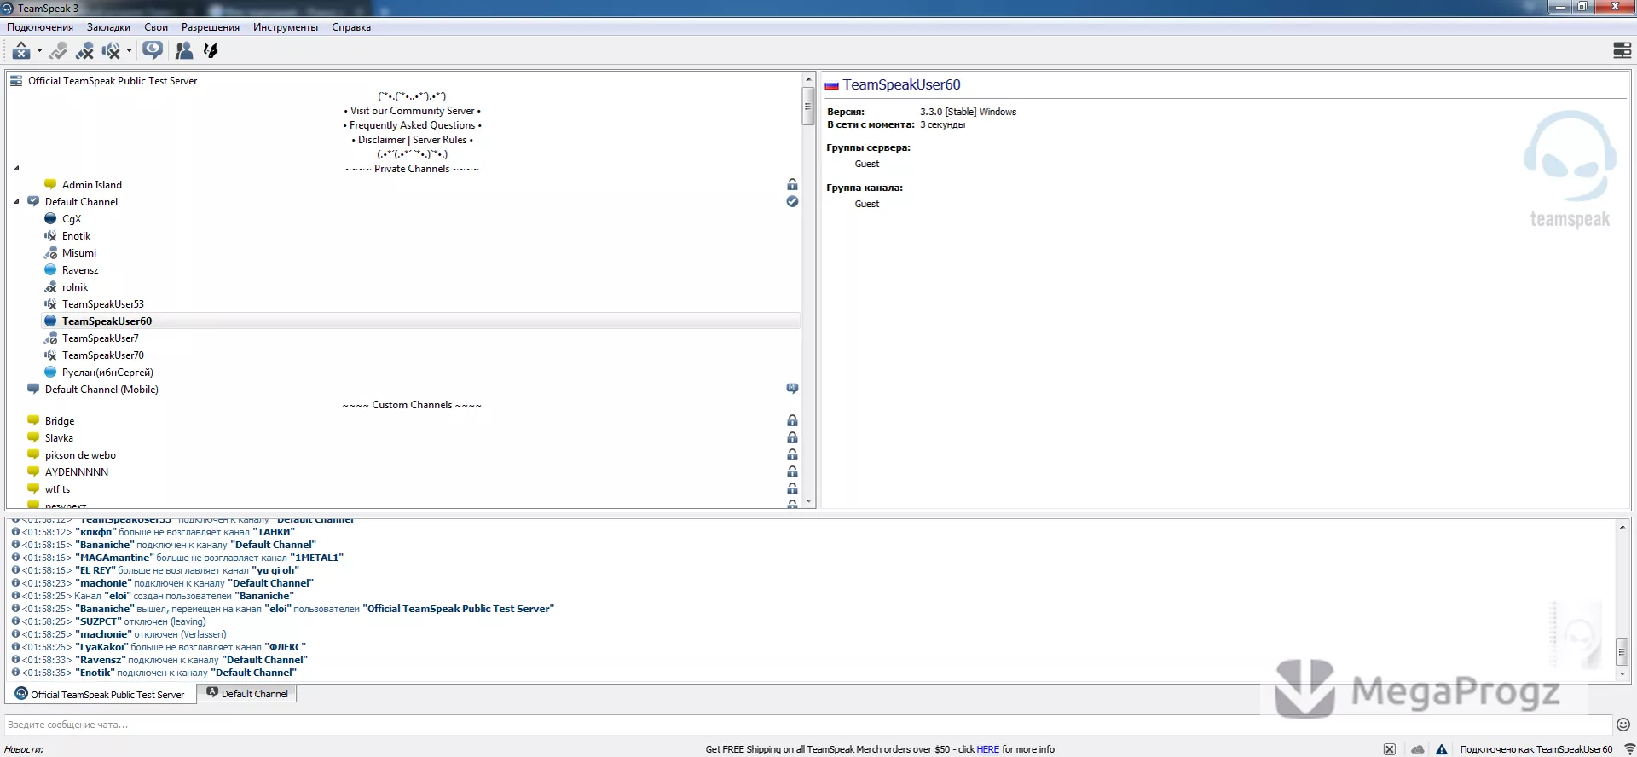This screenshot has height=757, width=1637.
Task: Open the Away status dropdown arrow
Action: [39, 50]
